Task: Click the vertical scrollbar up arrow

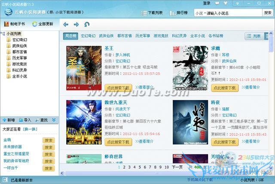Action: pos(271,33)
